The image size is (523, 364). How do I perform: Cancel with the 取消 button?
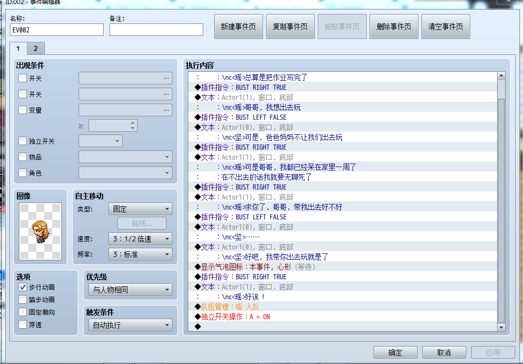click(x=444, y=353)
